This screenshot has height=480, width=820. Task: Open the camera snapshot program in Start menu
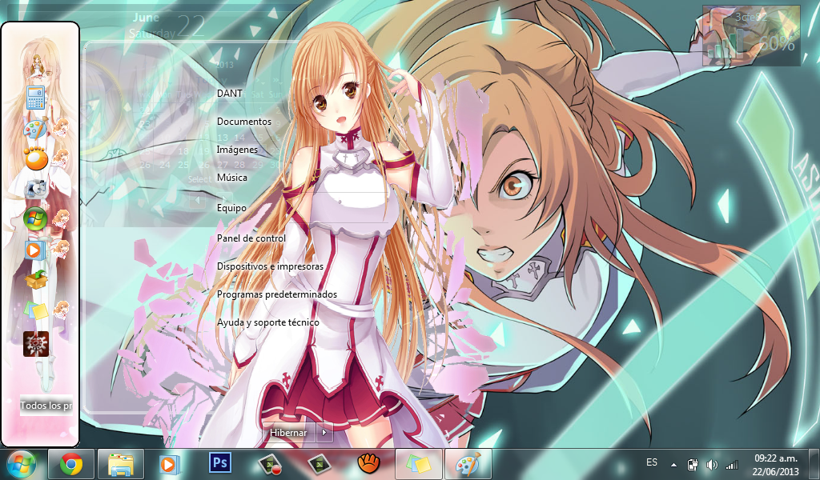click(x=35, y=189)
